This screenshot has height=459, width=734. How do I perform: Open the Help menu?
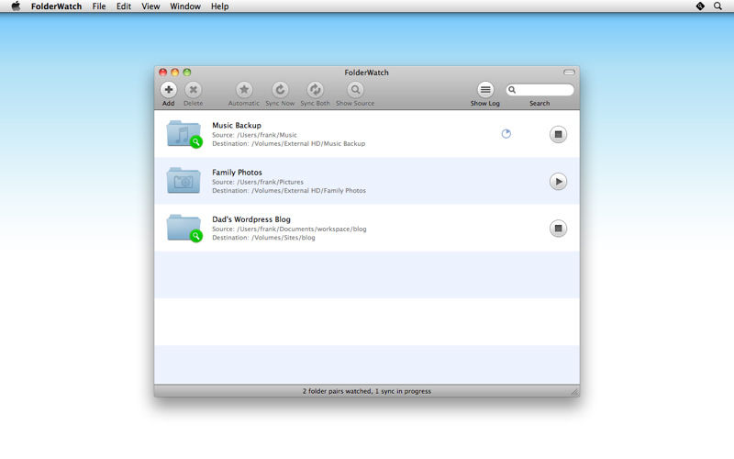tap(219, 6)
